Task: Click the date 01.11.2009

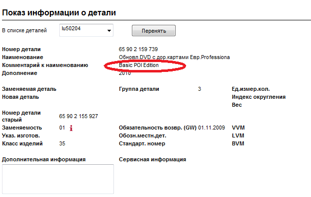Action: [x=211, y=128]
